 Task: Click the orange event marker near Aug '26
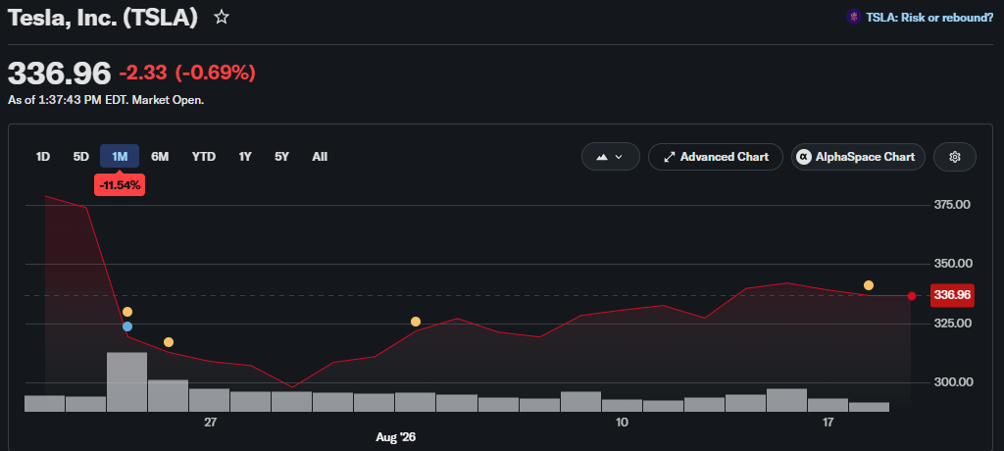416,322
